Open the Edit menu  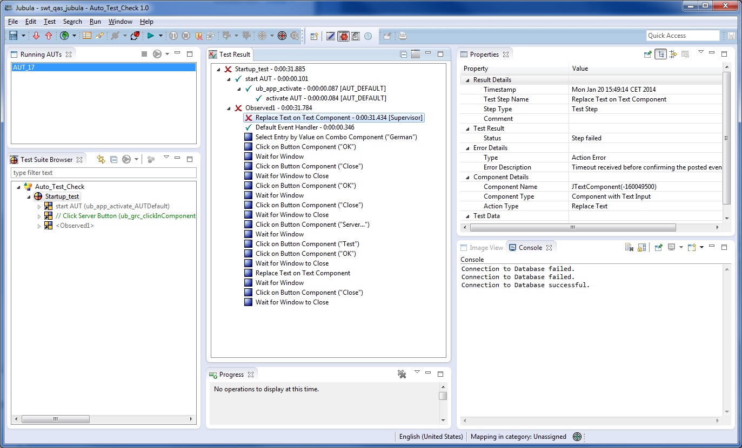coord(31,22)
